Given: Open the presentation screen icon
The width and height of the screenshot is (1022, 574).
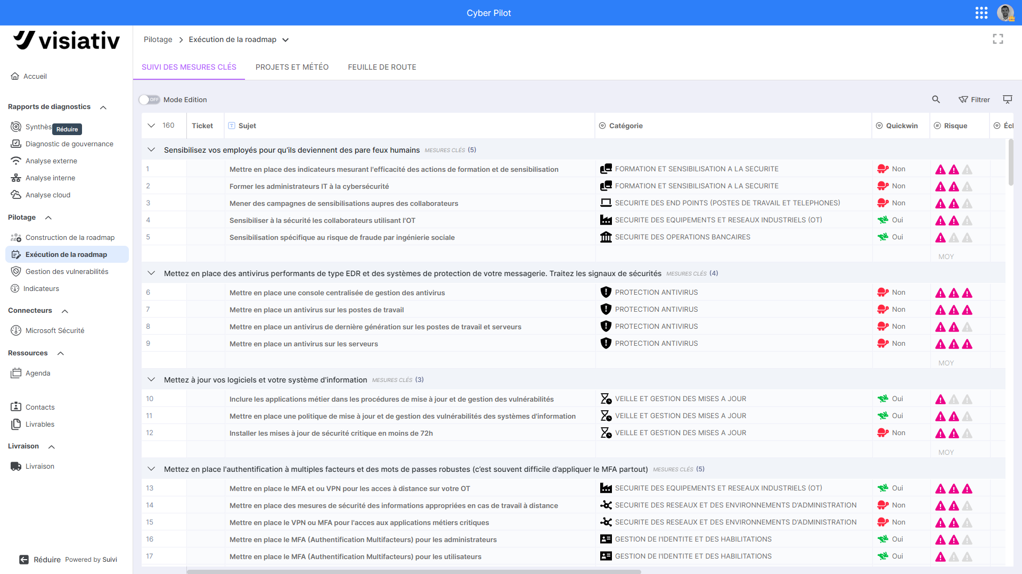Looking at the screenshot, I should pos(1007,99).
